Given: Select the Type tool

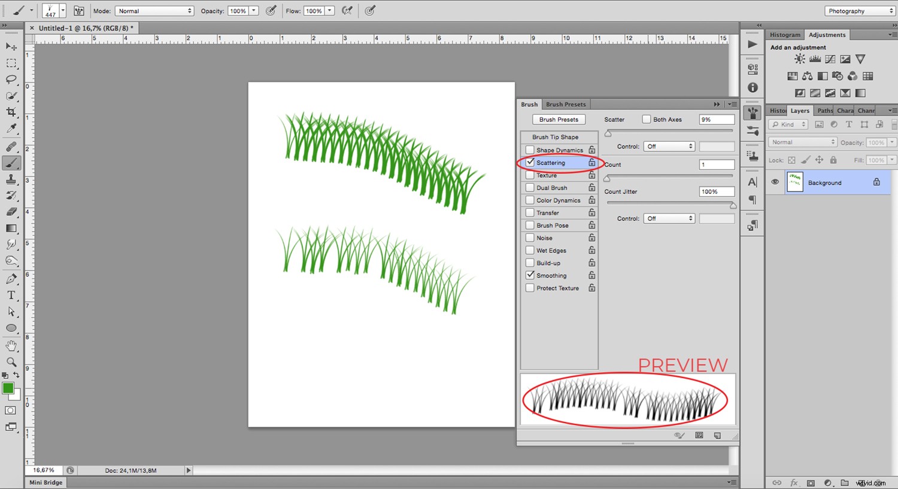Looking at the screenshot, I should (x=11, y=294).
